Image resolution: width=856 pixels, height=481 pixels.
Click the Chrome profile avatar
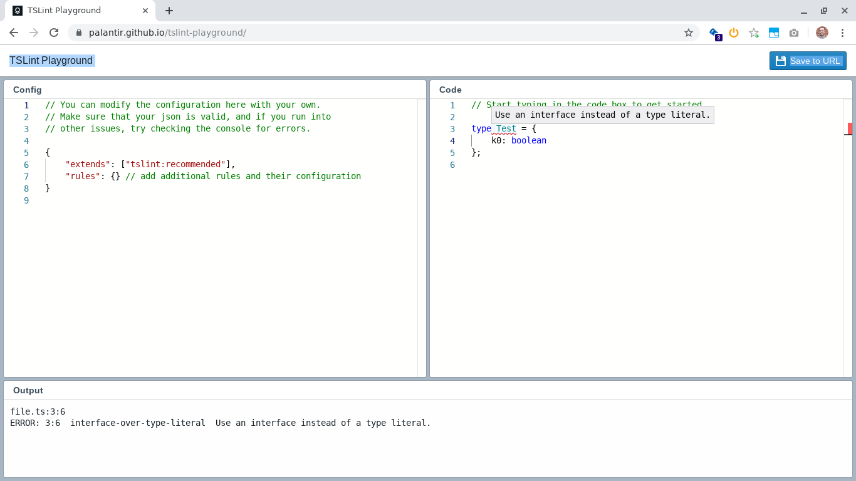(822, 33)
